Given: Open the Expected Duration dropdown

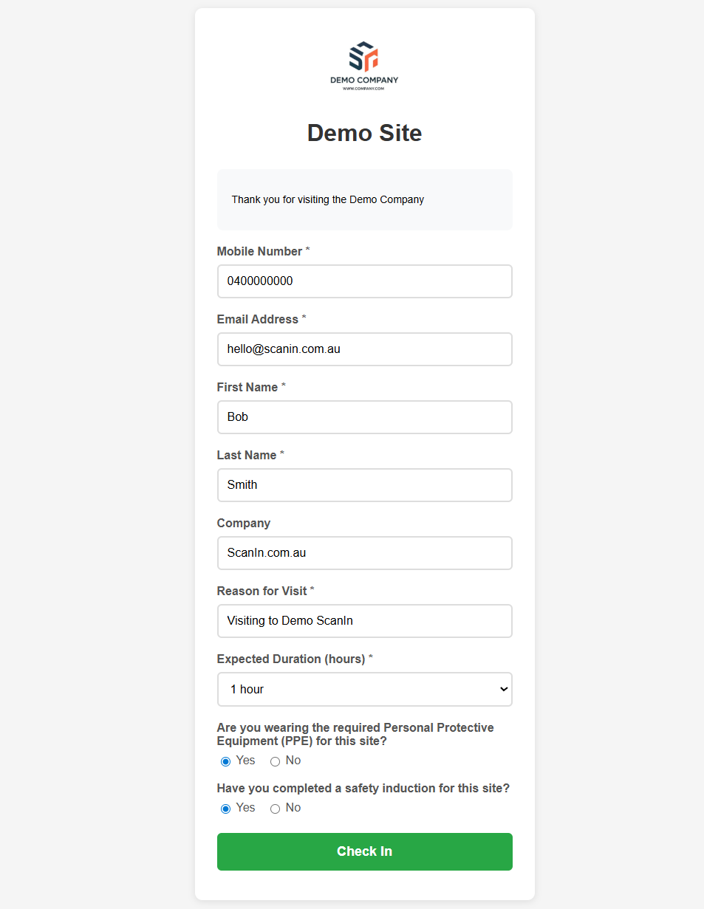Looking at the screenshot, I should pos(364,689).
